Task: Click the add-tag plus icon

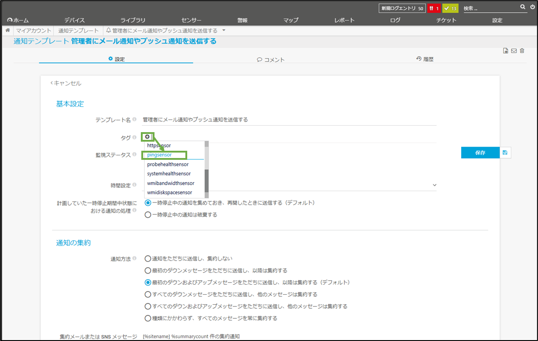Action: point(147,137)
